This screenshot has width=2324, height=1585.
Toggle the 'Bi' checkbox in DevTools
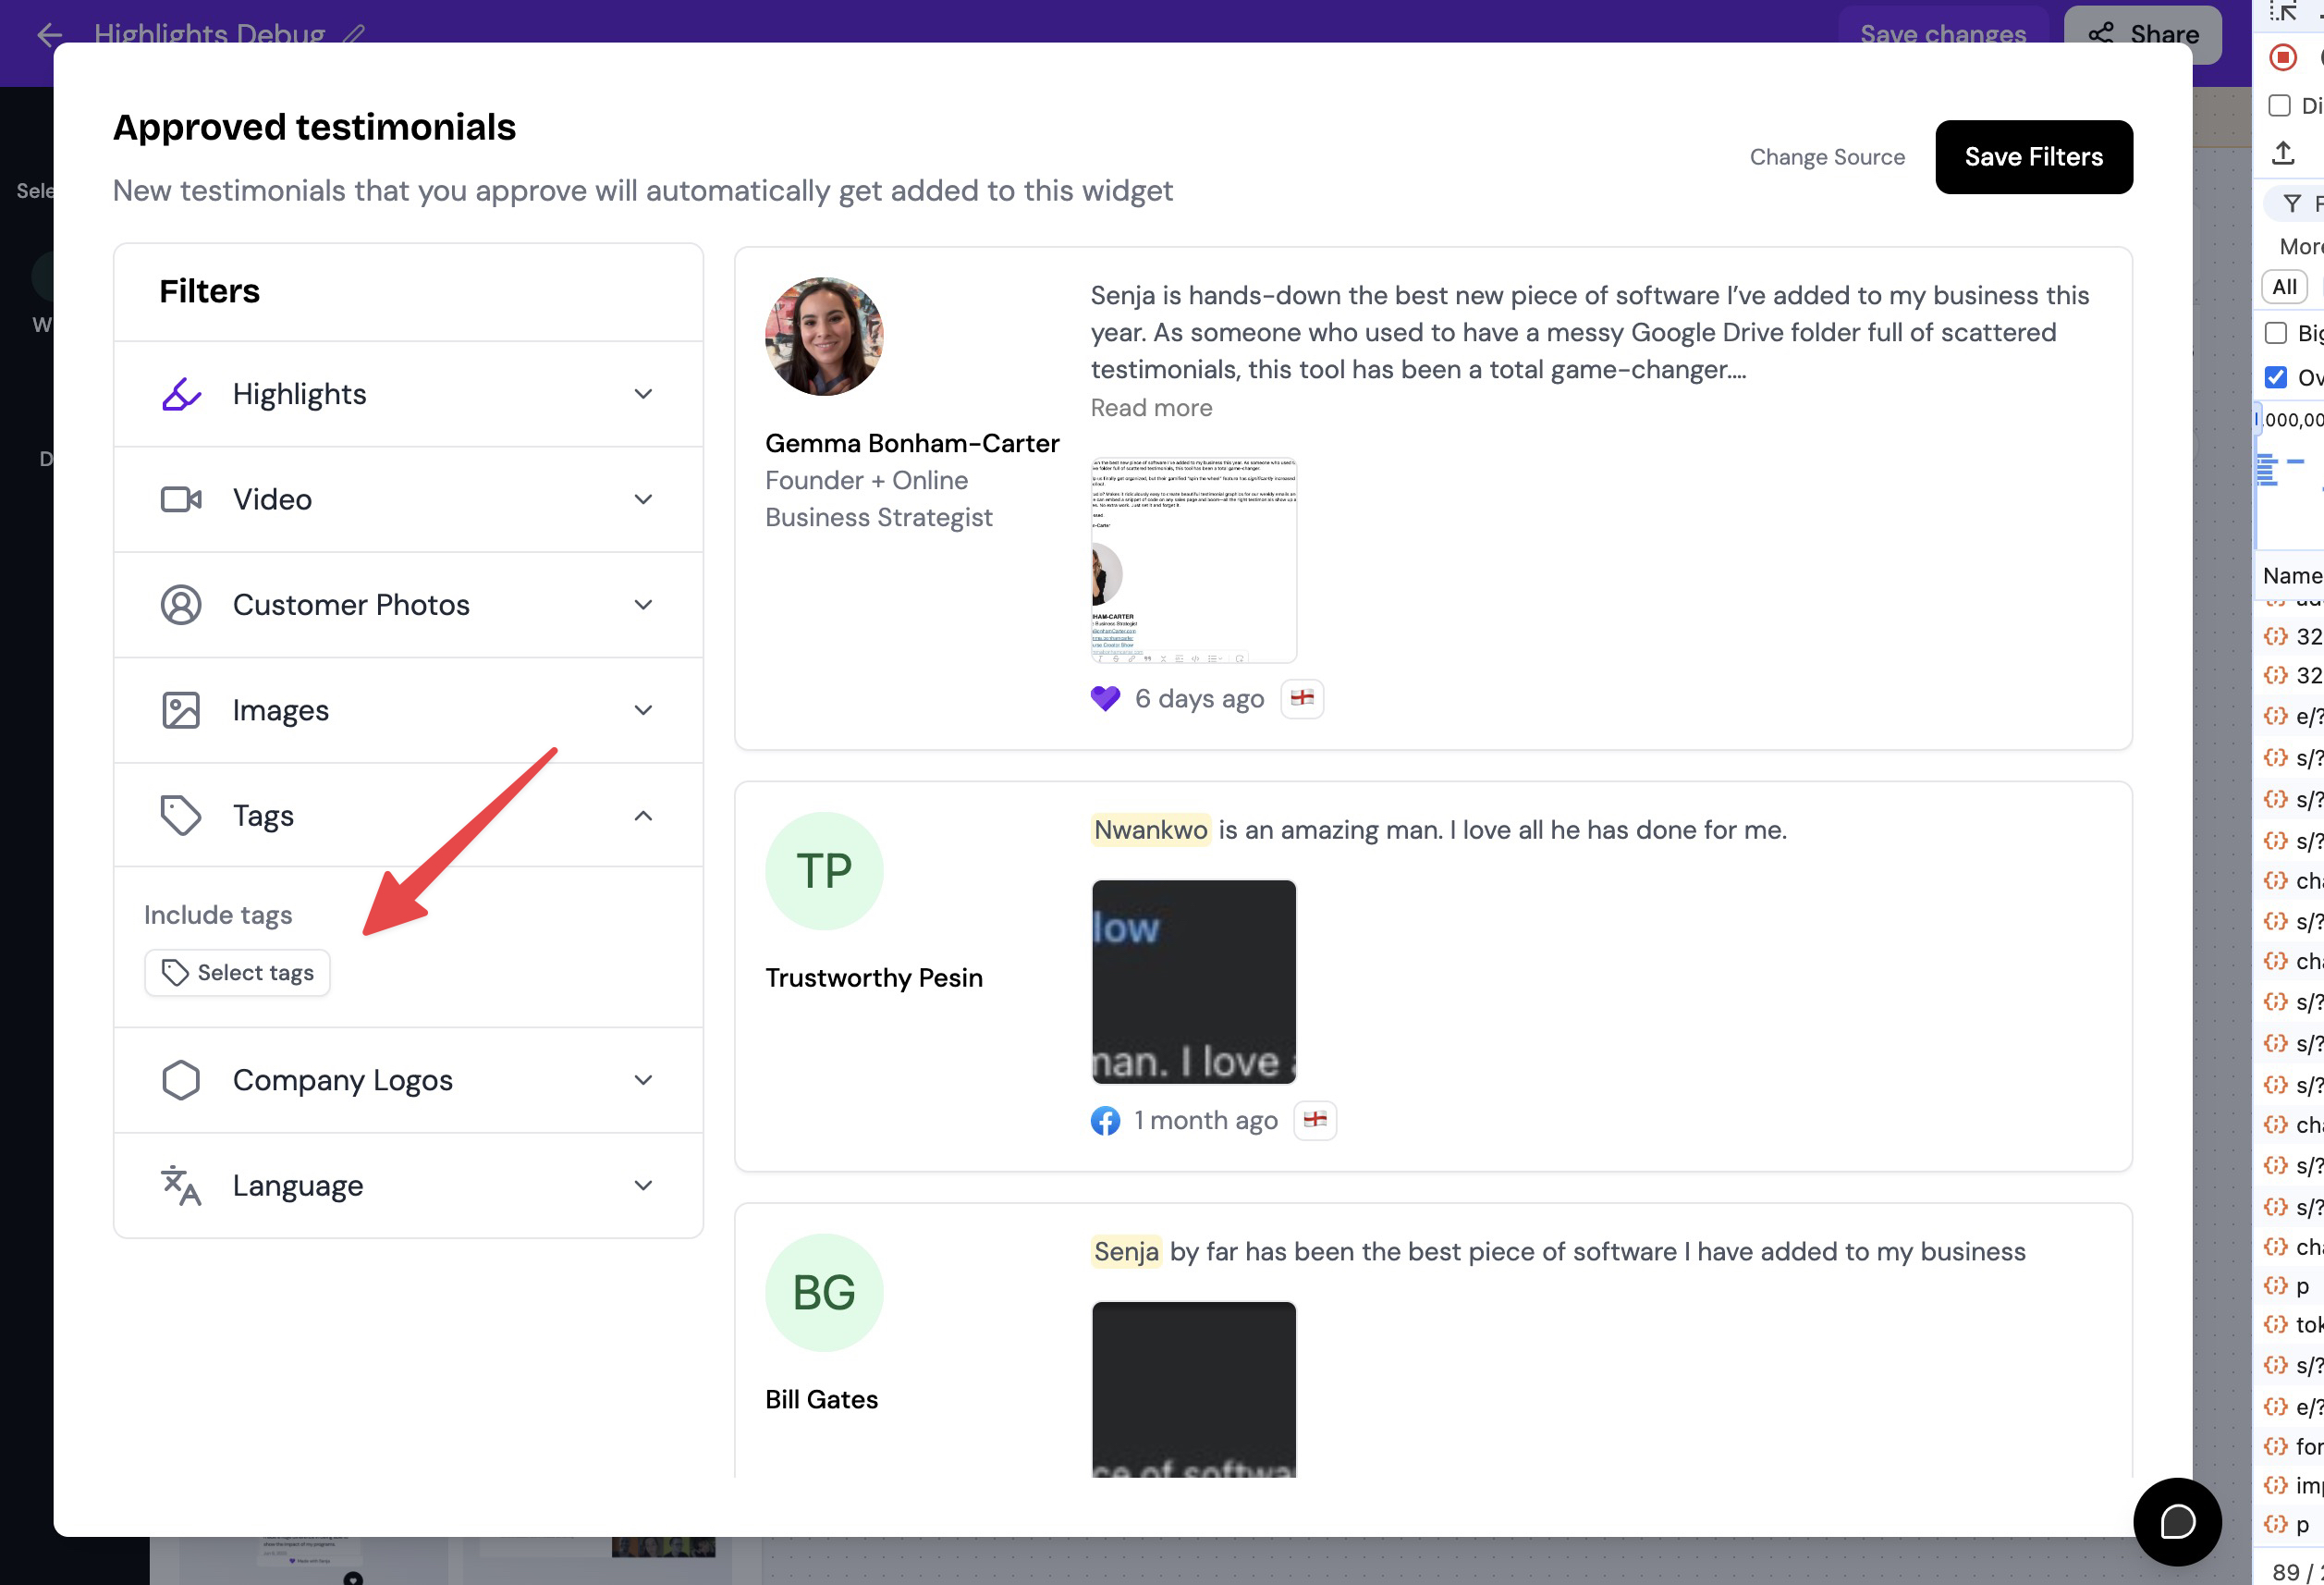2276,333
